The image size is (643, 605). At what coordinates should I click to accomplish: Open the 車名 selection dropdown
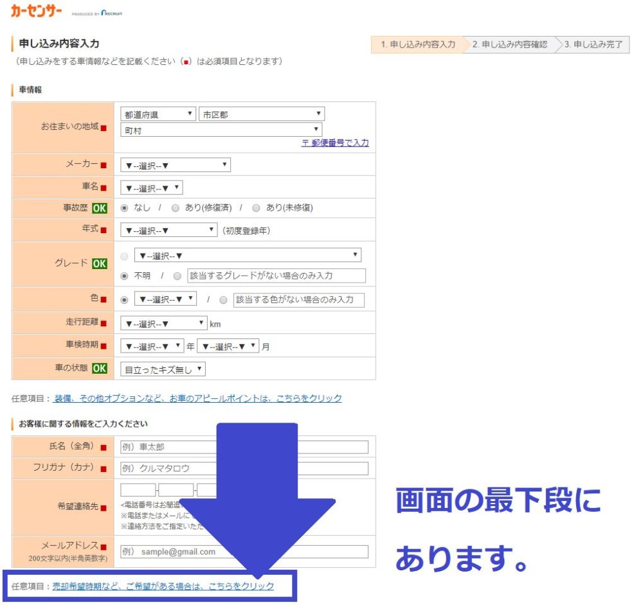point(151,188)
